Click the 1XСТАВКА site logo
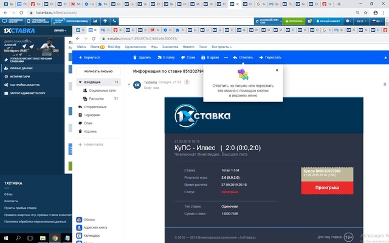Viewport: 389px width, 243px height. pyautogui.click(x=19, y=30)
